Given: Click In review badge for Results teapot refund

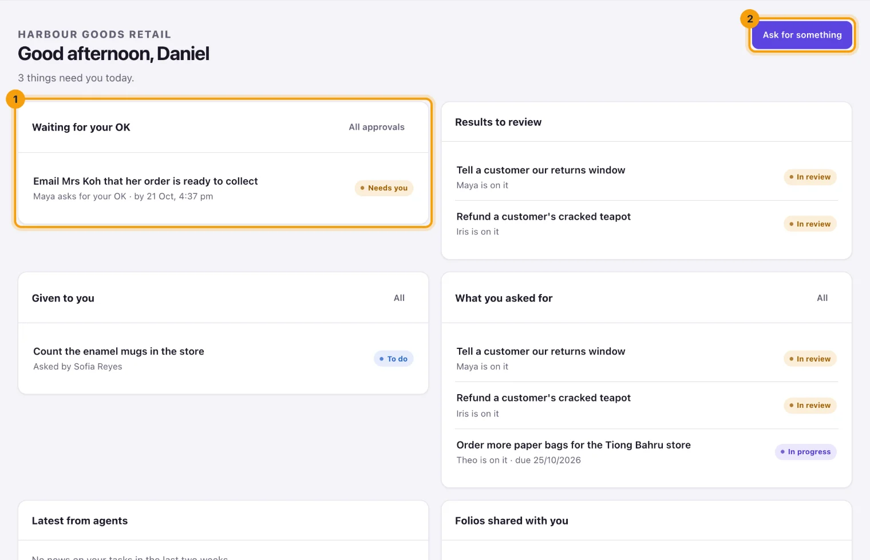Looking at the screenshot, I should 810,224.
